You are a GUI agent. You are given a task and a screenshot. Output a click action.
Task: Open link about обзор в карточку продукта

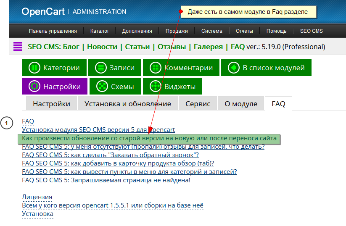click(118, 163)
